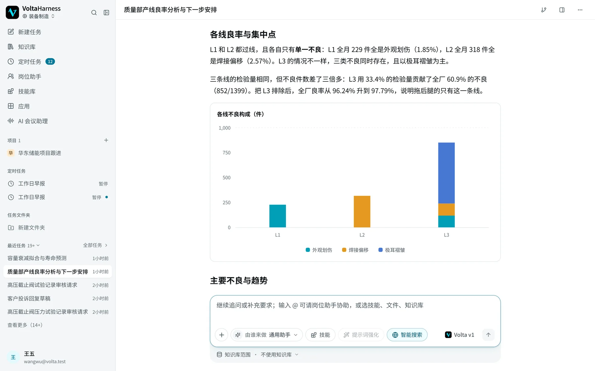Open the search icon in sidebar header
The width and height of the screenshot is (595, 371).
94,13
